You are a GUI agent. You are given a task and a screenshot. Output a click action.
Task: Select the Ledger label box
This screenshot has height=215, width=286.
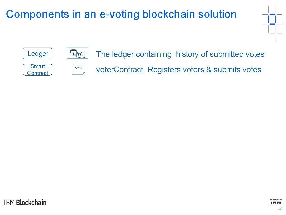[x=37, y=54]
